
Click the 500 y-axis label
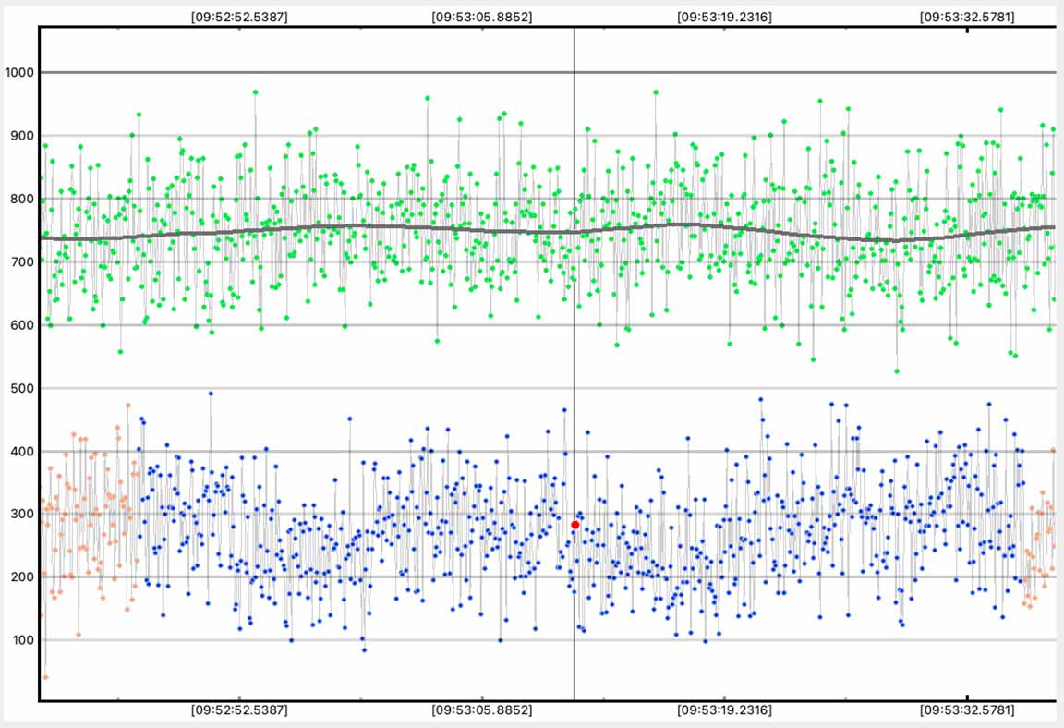(x=18, y=388)
